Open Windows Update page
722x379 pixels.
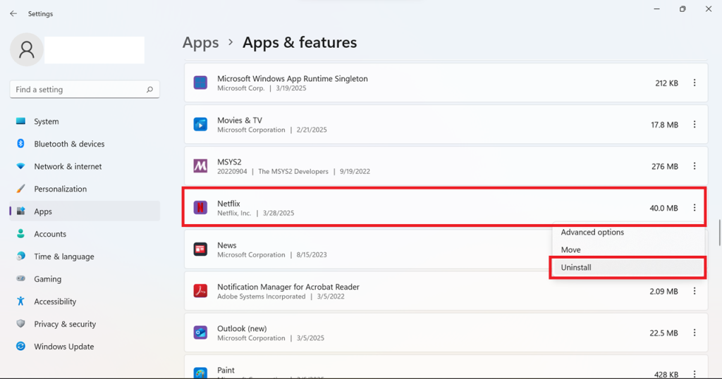pyautogui.click(x=85, y=347)
